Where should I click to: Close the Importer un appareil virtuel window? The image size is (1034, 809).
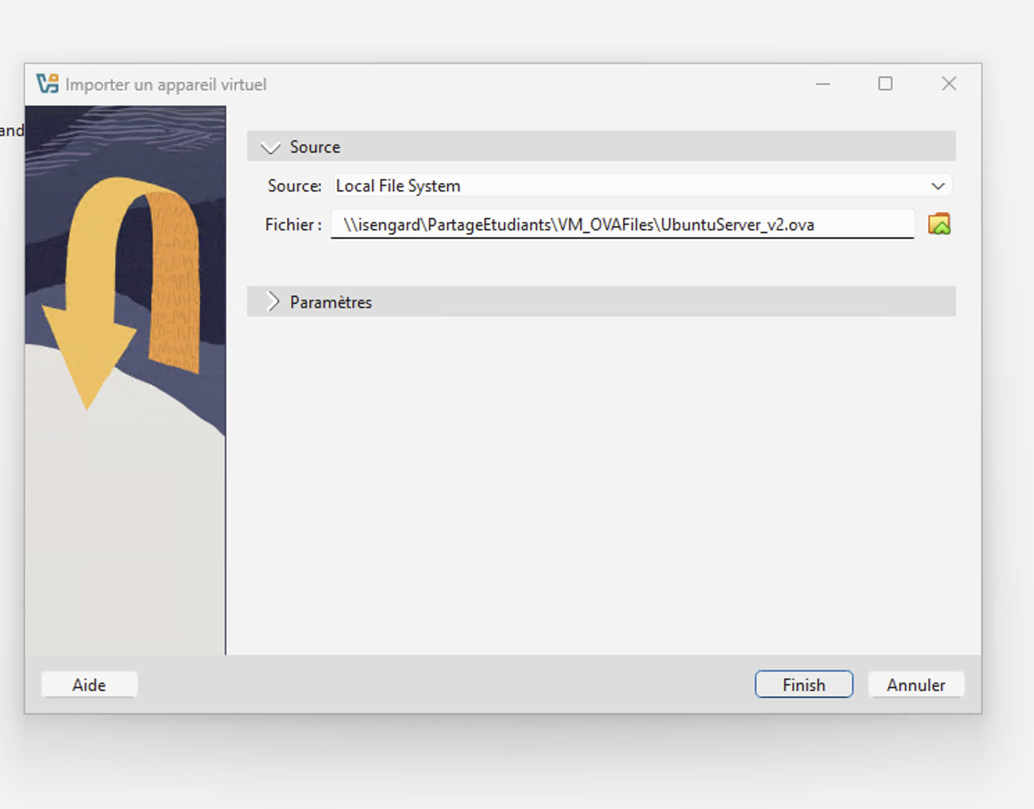pyautogui.click(x=949, y=84)
